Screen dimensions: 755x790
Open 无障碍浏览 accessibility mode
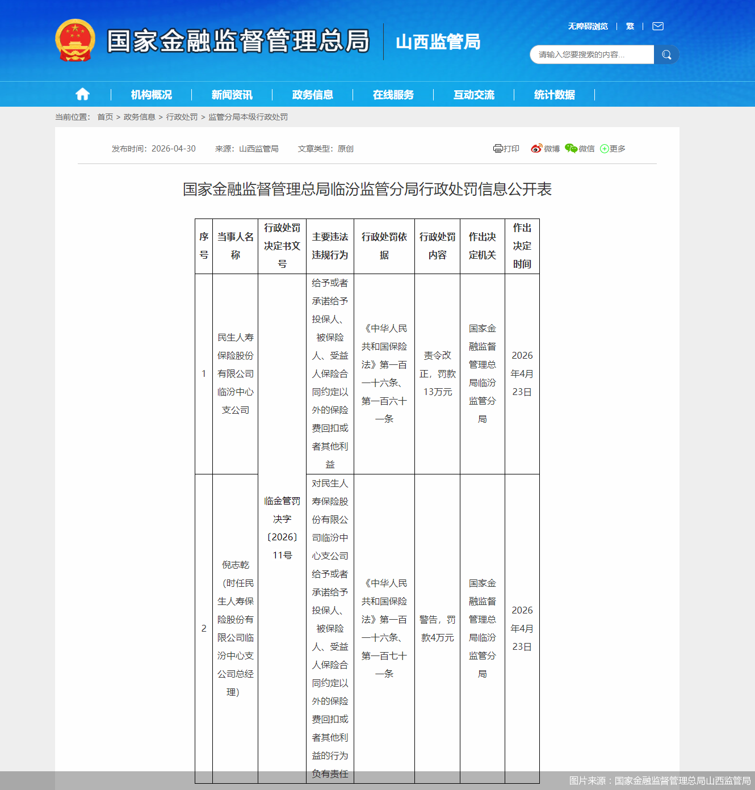pyautogui.click(x=588, y=26)
